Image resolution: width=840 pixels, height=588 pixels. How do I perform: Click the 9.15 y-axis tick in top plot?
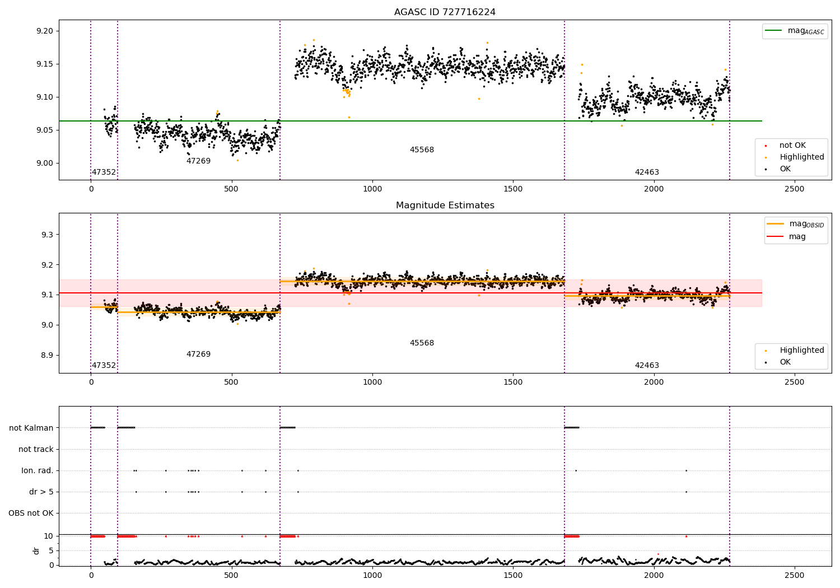pos(44,64)
